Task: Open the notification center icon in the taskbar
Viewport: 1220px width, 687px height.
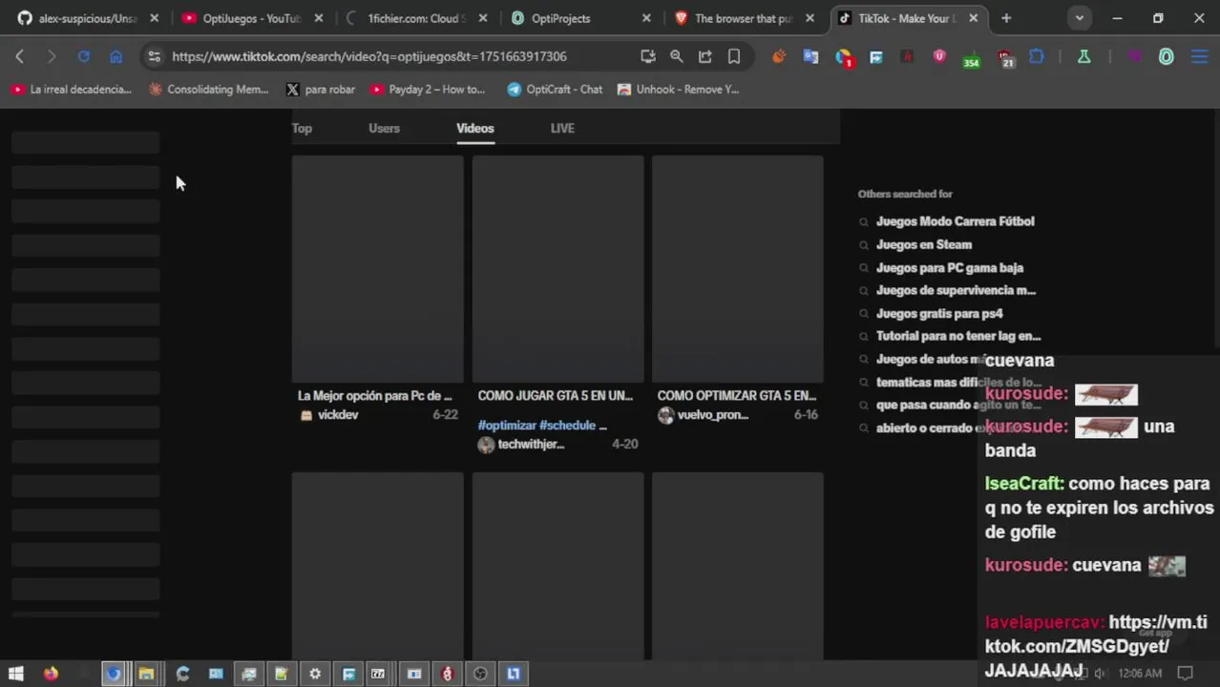Action: [x=1186, y=674]
